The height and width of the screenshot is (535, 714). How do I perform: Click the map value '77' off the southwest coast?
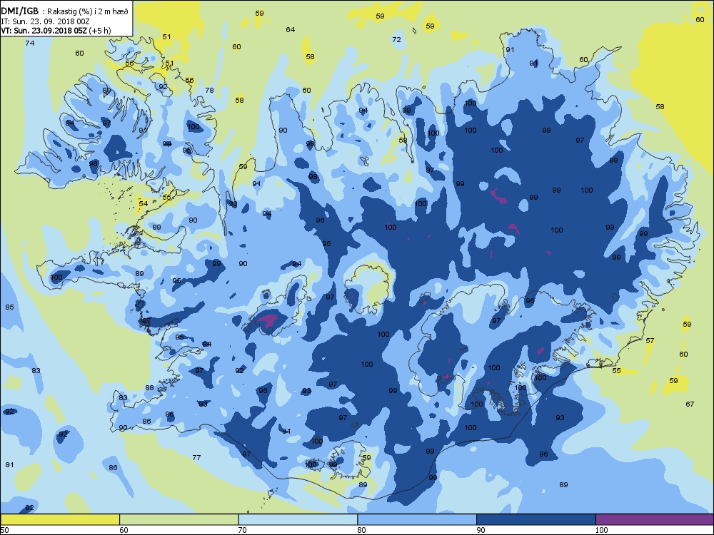click(x=197, y=457)
